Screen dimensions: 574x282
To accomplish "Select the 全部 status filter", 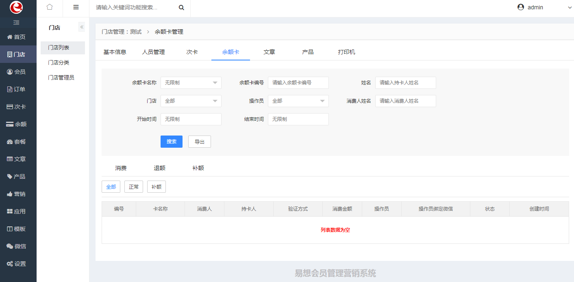I will click(111, 187).
